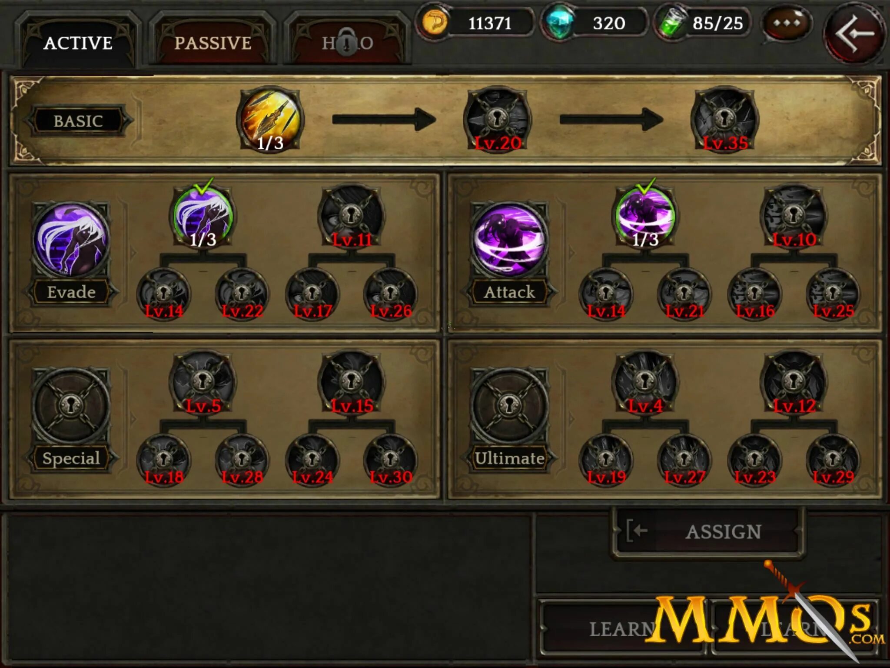The height and width of the screenshot is (668, 890).
Task: Tap the locked Lv.4 Ultimate skill
Action: 645,382
